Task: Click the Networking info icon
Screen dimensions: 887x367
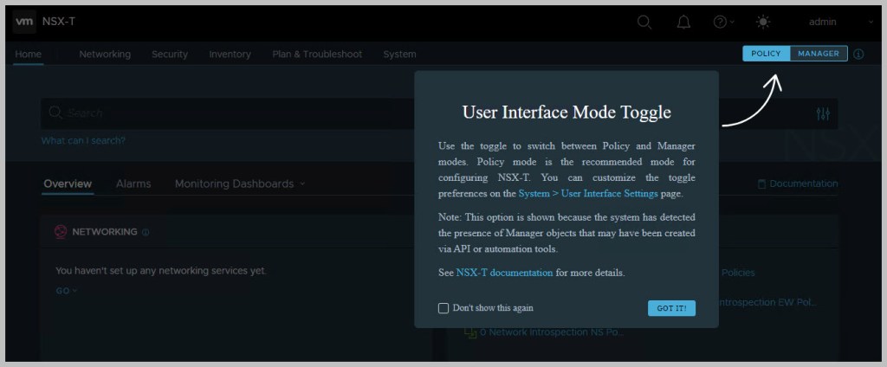Action: [146, 232]
